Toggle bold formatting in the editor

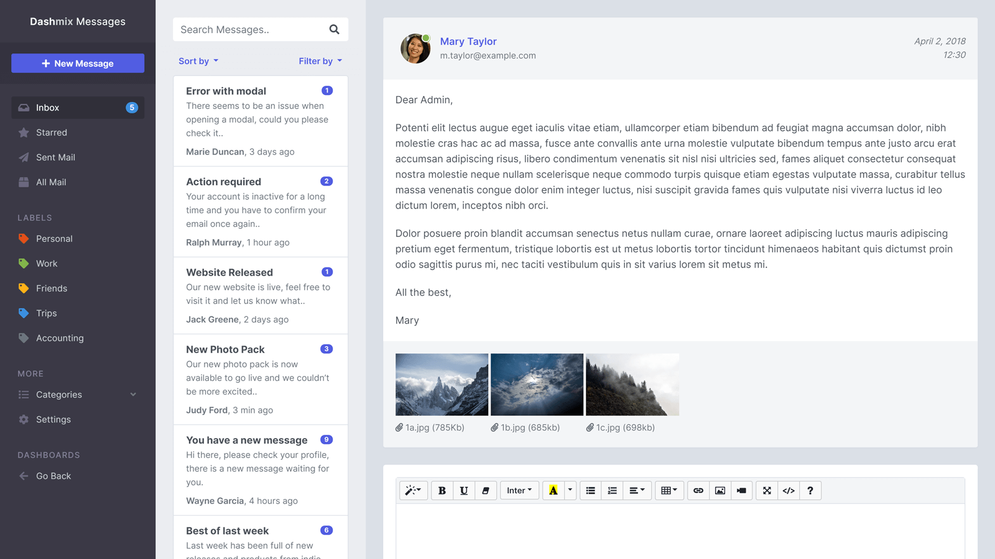pyautogui.click(x=442, y=491)
